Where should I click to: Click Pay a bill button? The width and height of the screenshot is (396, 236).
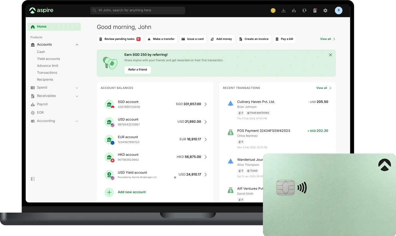pos(284,39)
